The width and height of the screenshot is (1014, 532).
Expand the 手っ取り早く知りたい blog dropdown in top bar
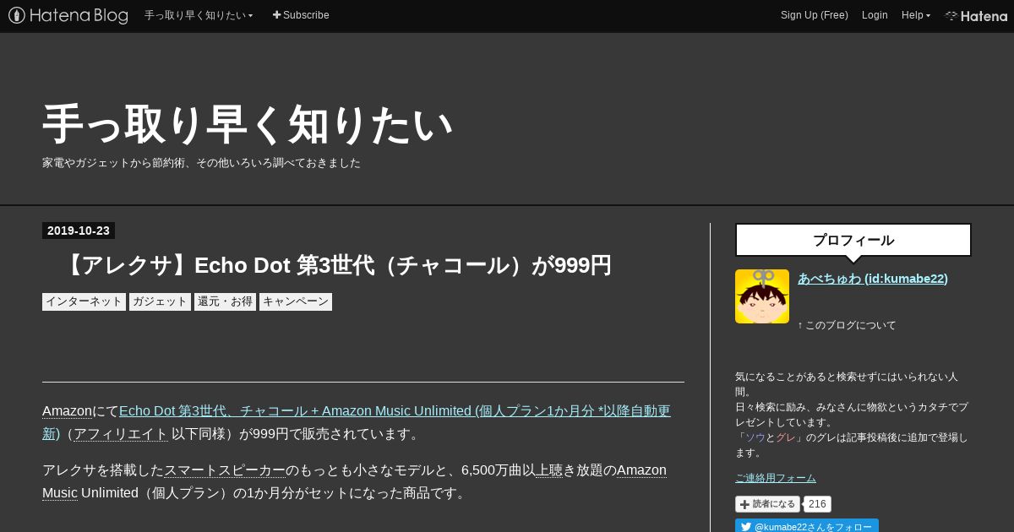tap(199, 15)
